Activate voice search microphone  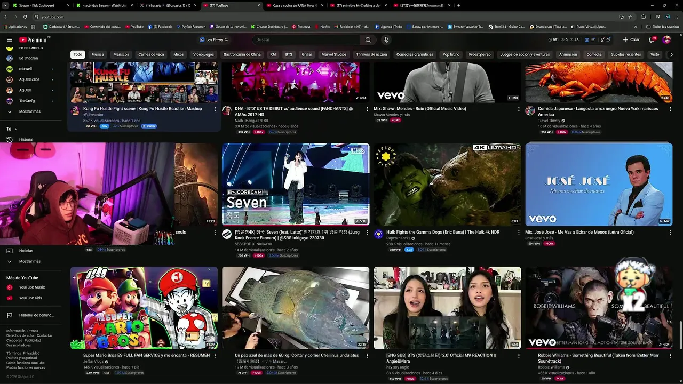tap(386, 40)
